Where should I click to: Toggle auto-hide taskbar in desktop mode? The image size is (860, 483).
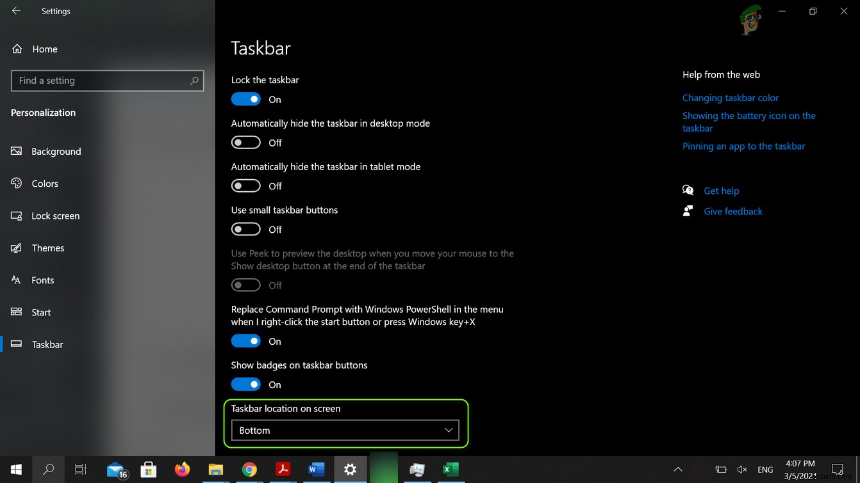(x=246, y=143)
